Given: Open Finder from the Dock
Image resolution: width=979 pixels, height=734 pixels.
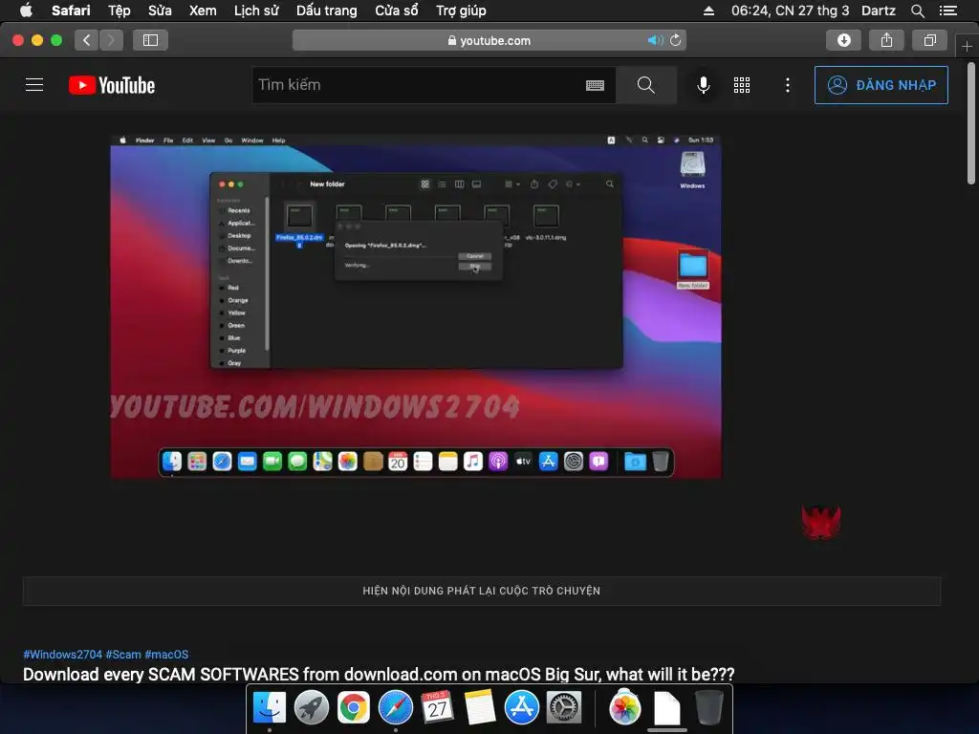Looking at the screenshot, I should 270,707.
